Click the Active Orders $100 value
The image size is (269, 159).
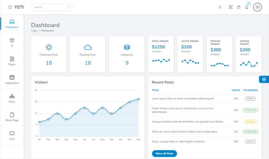[x=186, y=47]
